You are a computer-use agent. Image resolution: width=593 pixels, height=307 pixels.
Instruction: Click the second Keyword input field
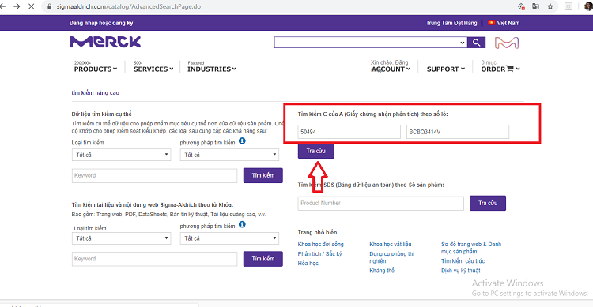click(x=154, y=259)
